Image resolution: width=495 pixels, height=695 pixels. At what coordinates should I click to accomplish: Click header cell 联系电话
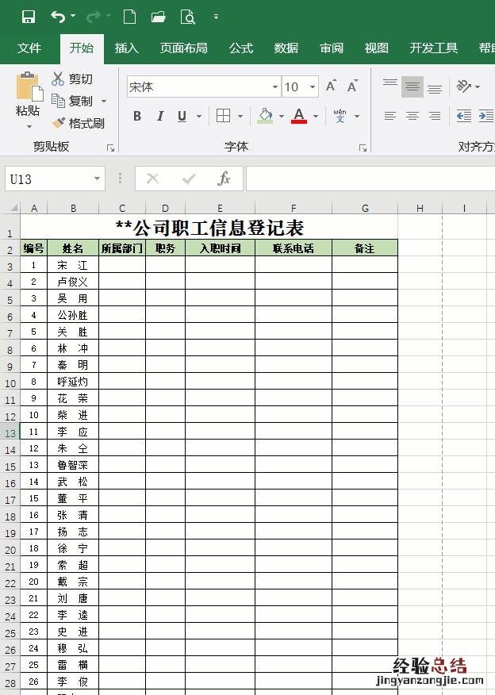pyautogui.click(x=294, y=248)
